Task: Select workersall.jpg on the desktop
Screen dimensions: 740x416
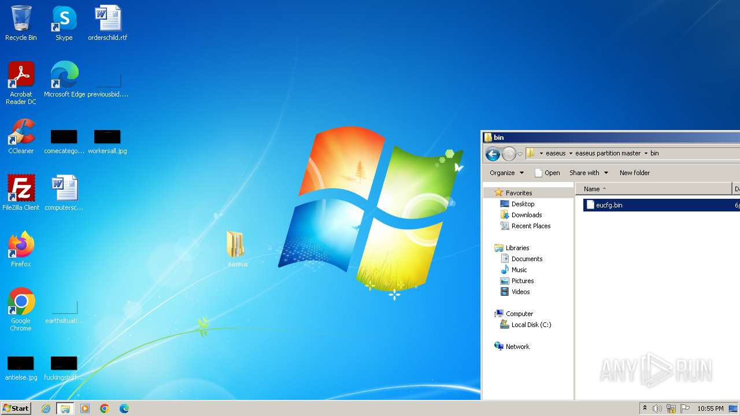Action: click(108, 142)
